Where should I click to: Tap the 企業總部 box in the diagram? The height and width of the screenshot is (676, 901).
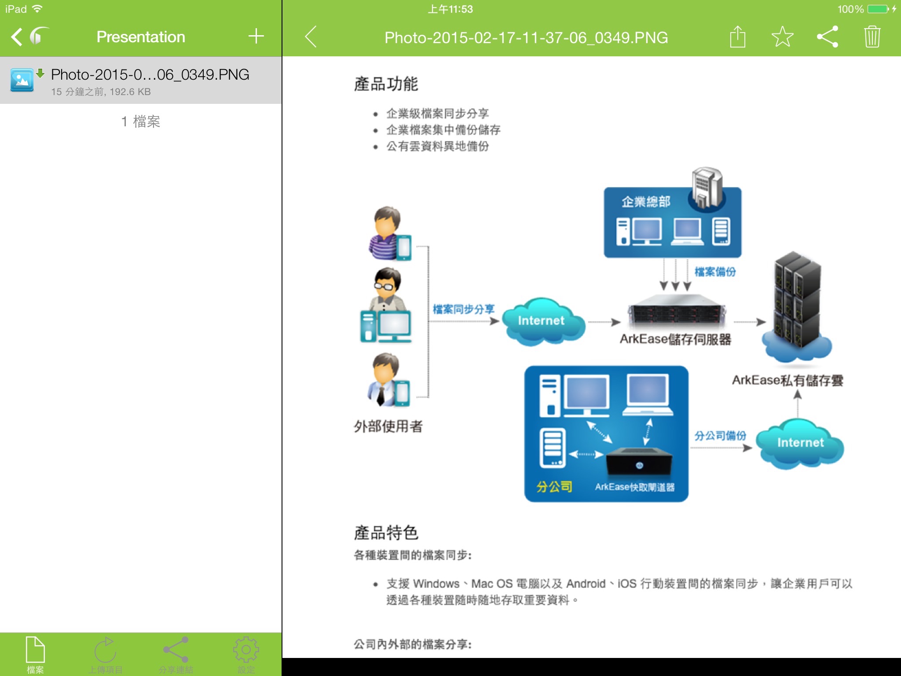(x=672, y=222)
